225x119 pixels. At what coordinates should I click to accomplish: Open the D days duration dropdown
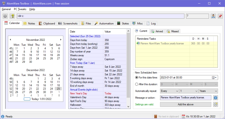point(167,84)
